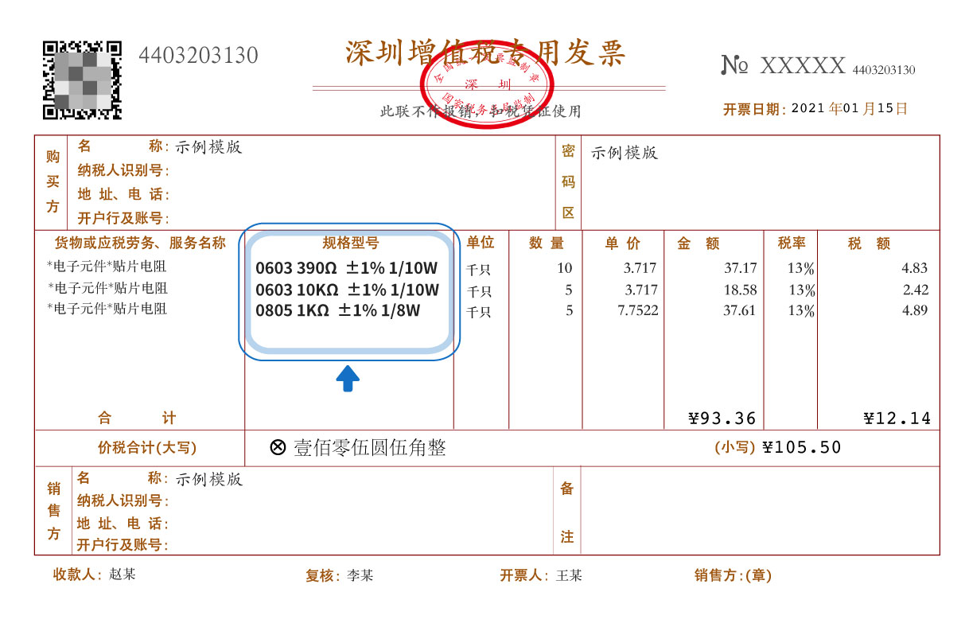Click the seller 名称 field value

(208, 479)
